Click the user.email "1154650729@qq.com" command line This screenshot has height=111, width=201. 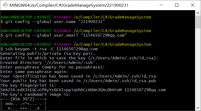tap(64, 35)
